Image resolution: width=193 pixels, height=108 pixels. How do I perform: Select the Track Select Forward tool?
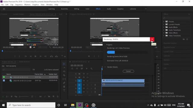64,67
